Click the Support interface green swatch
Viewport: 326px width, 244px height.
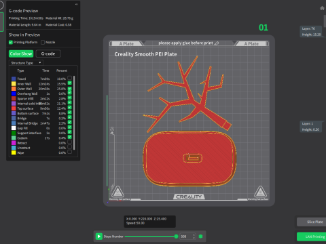coord(14,133)
